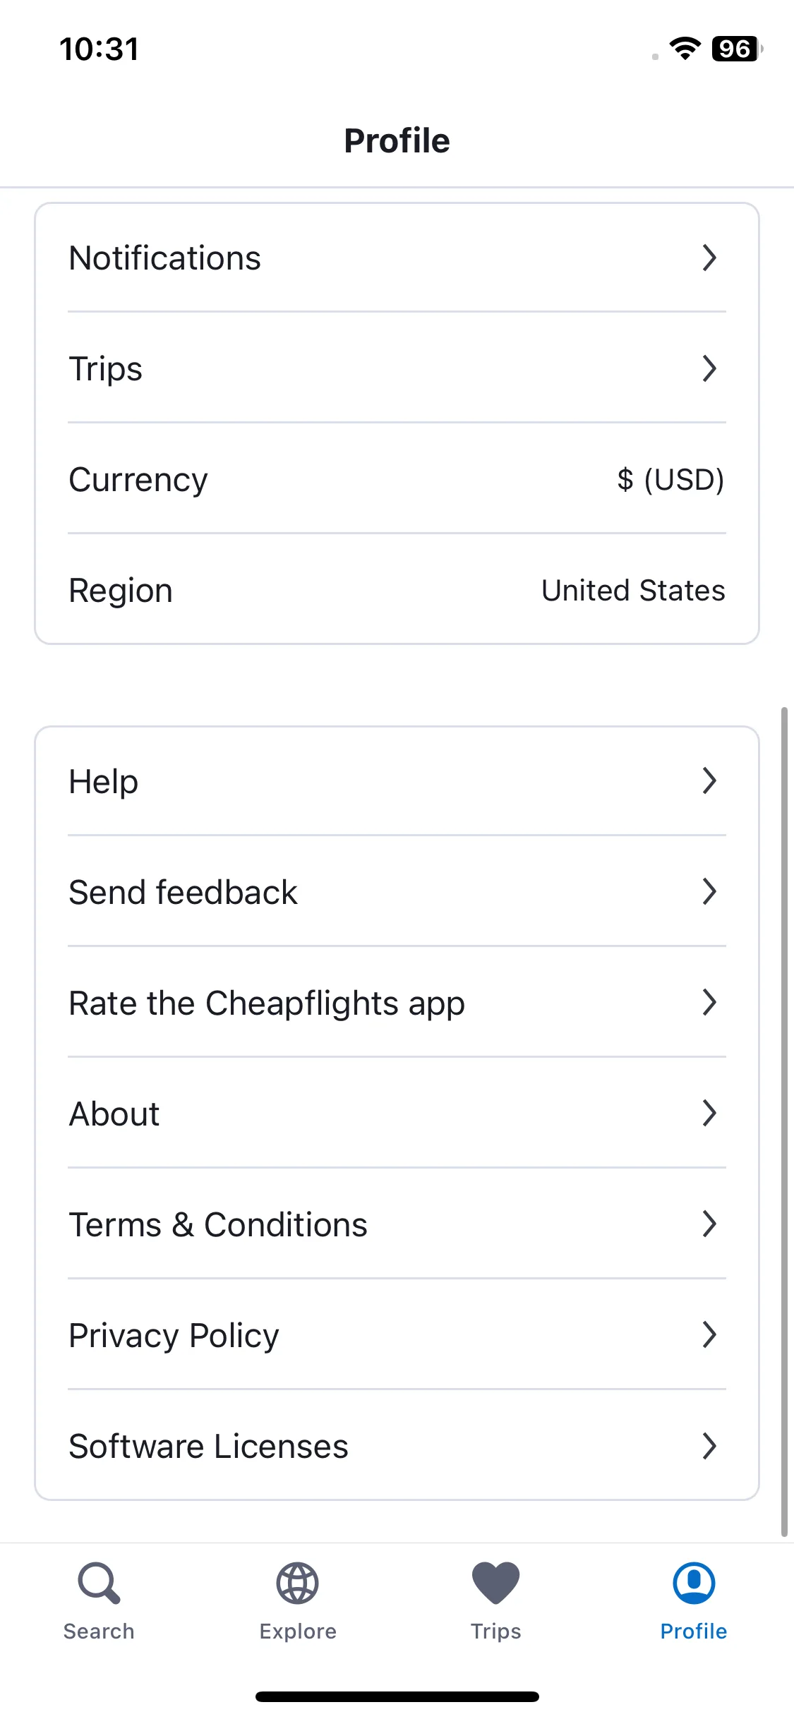Image resolution: width=794 pixels, height=1719 pixels.
Task: Open Software Licenses
Action: (397, 1446)
